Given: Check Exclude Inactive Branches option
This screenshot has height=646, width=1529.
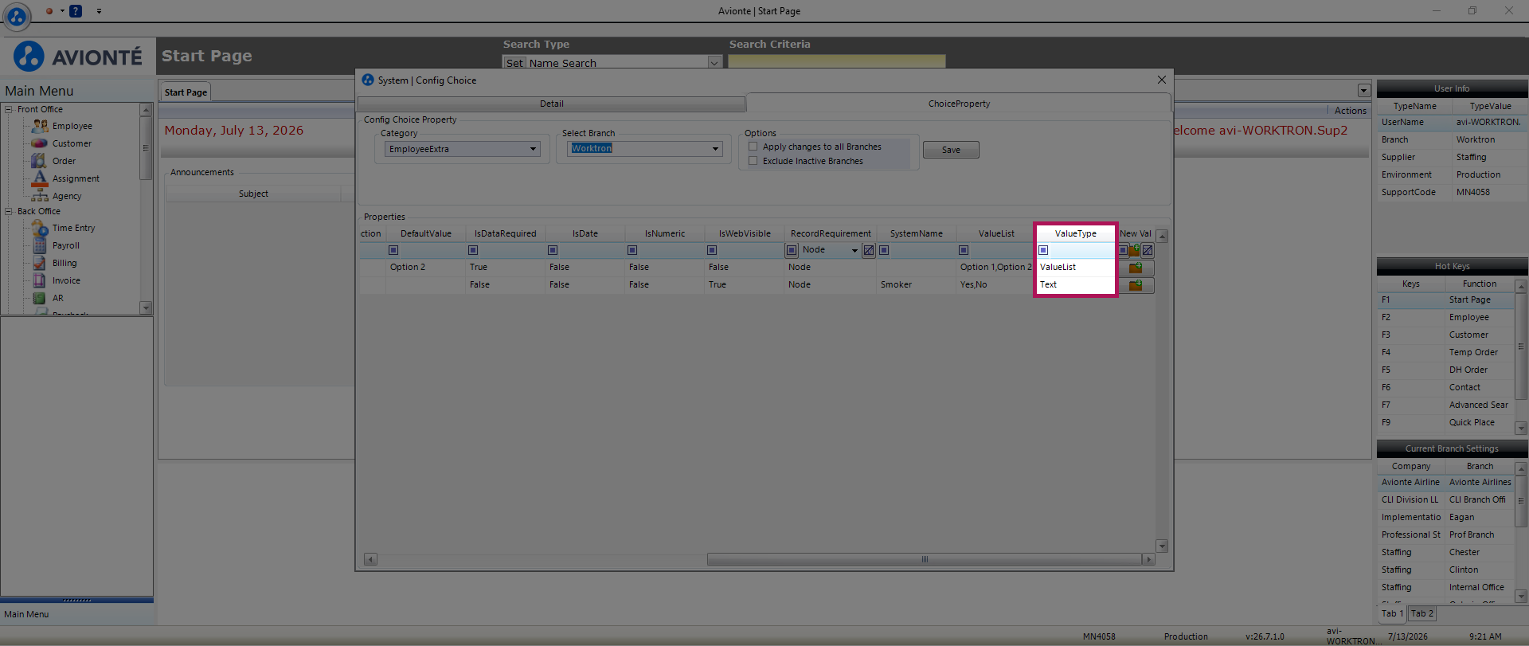Looking at the screenshot, I should 753,161.
